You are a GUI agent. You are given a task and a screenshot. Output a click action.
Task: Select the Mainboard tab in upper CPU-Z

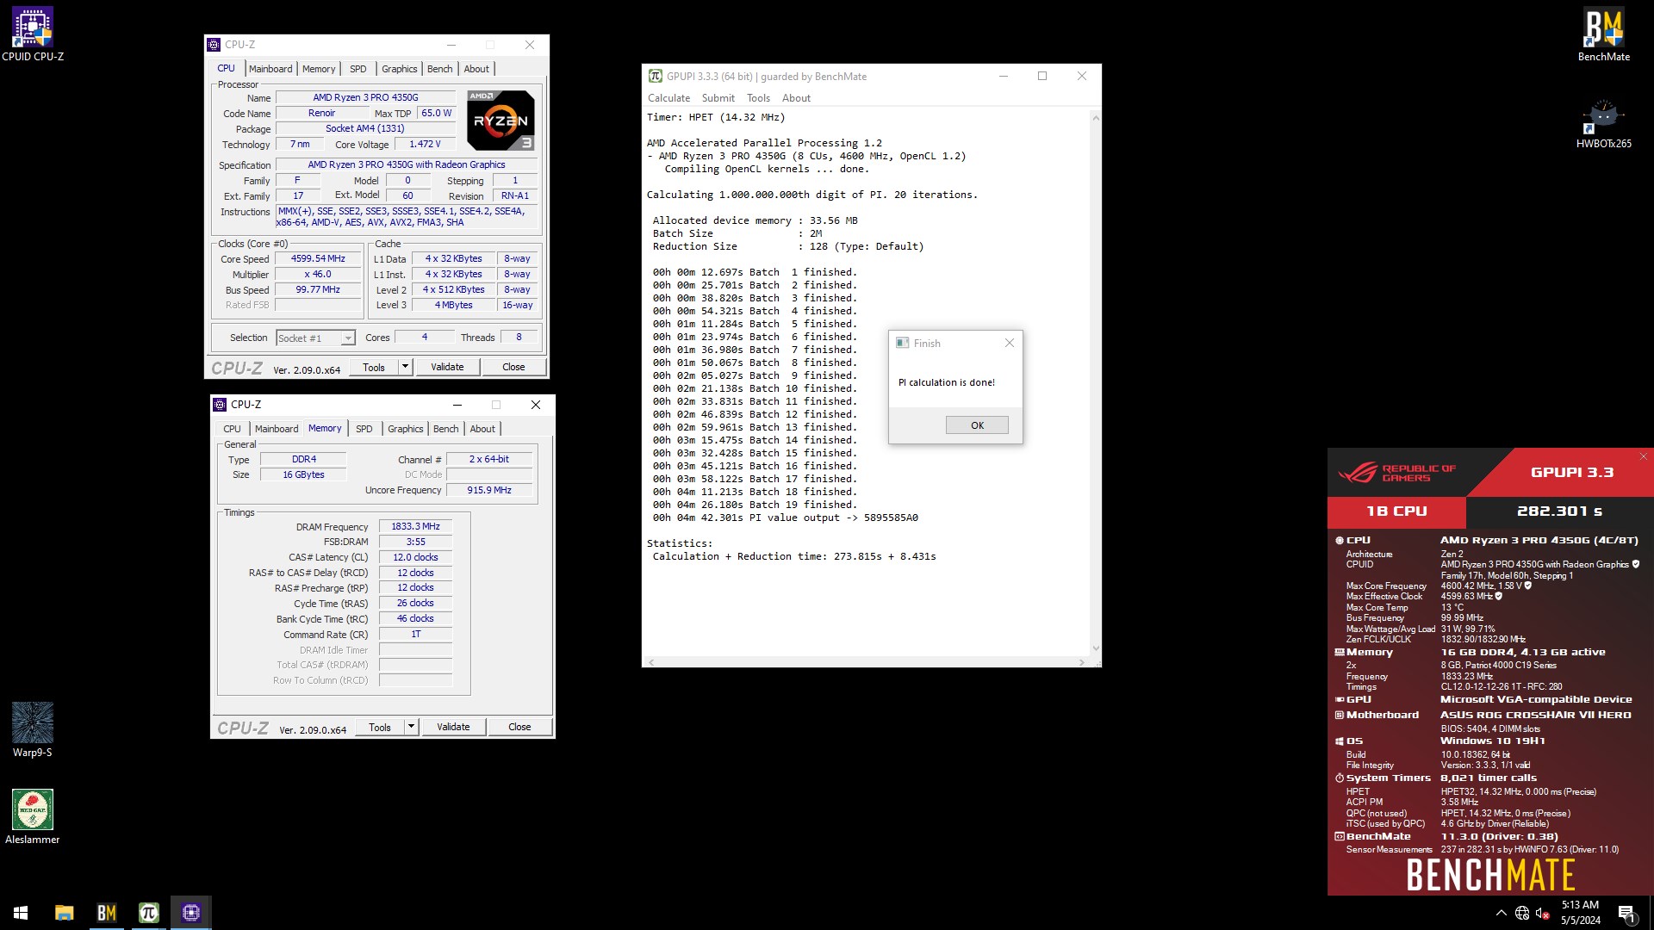pos(270,69)
